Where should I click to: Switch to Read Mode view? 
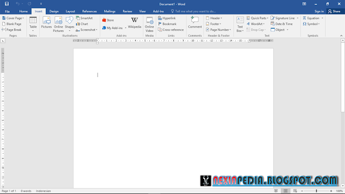(276, 191)
